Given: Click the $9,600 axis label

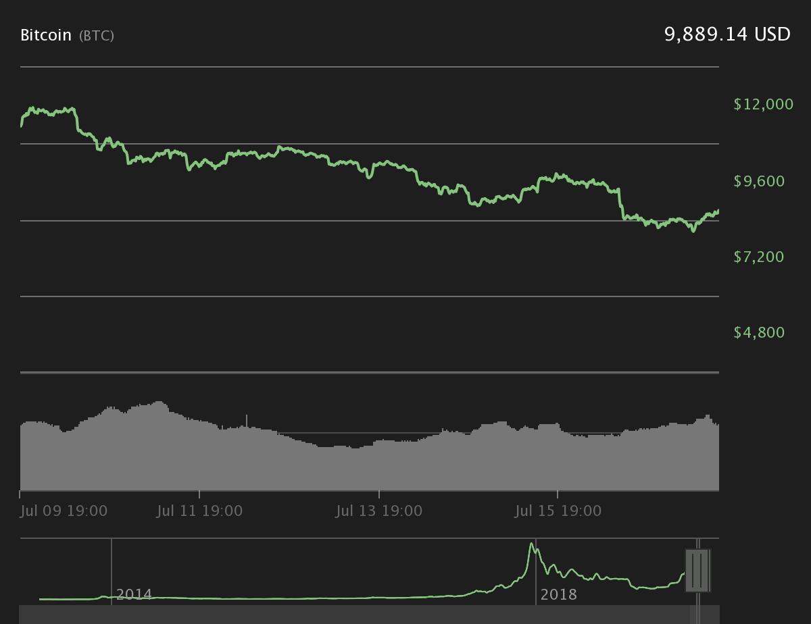Looking at the screenshot, I should 759,181.
